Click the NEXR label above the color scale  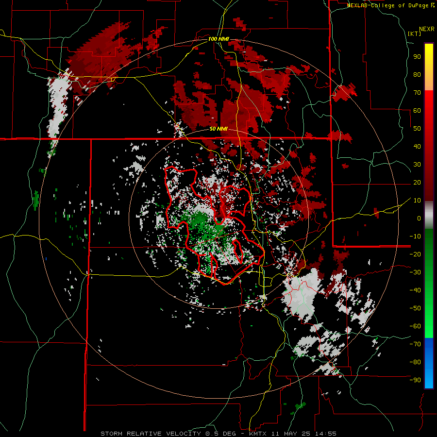click(427, 29)
